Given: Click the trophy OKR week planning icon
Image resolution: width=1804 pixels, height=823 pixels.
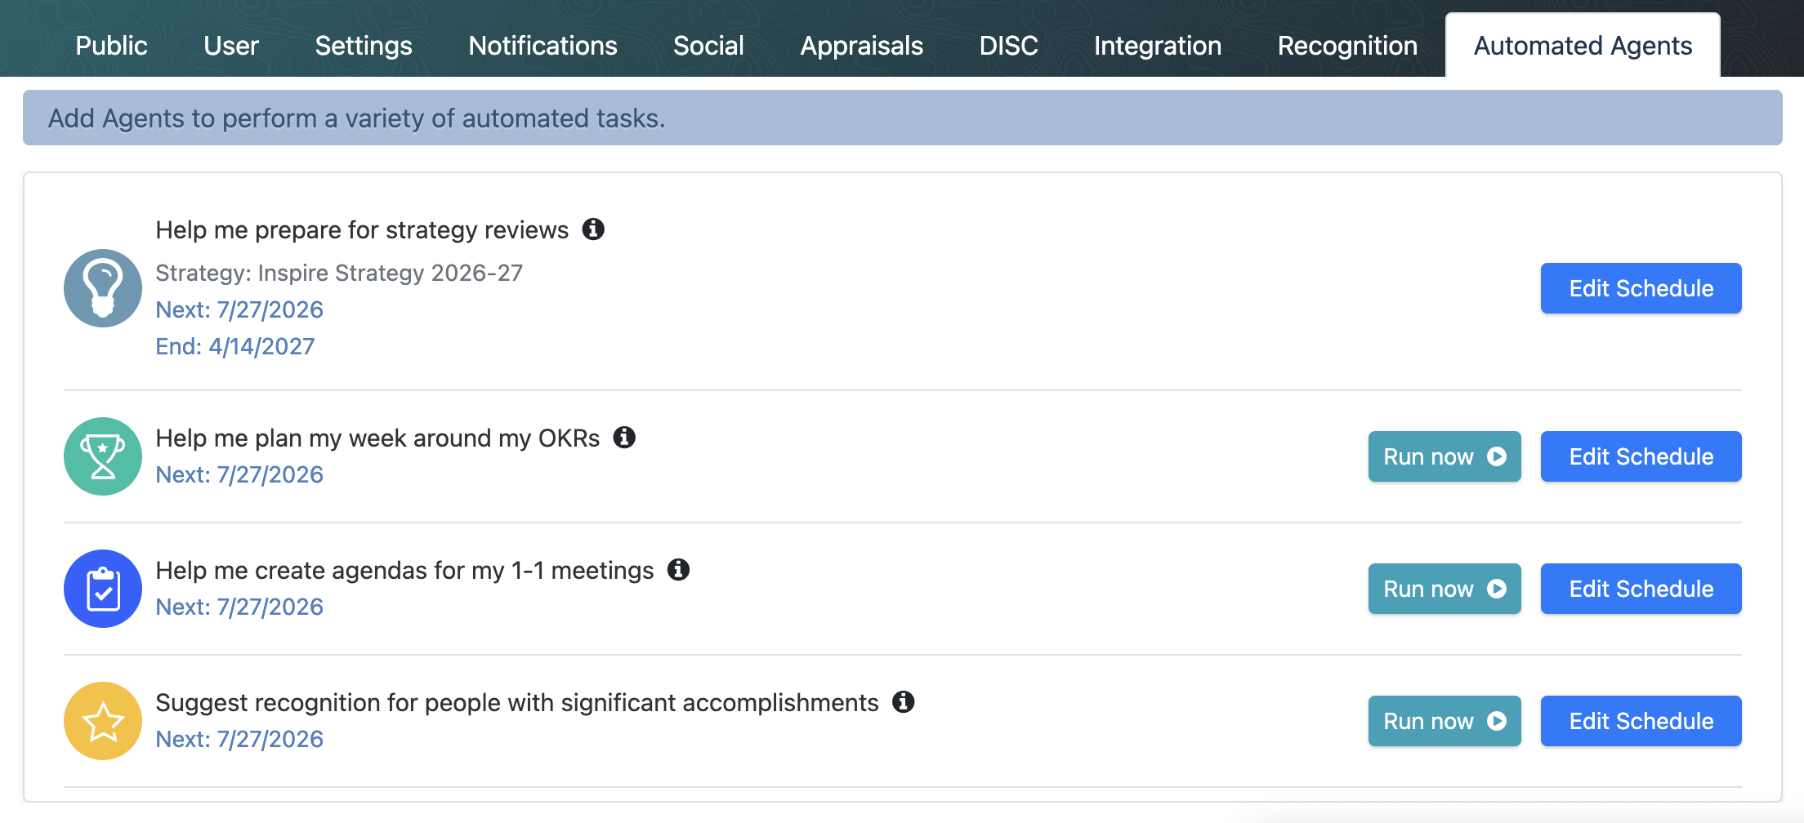Looking at the screenshot, I should coord(103,456).
